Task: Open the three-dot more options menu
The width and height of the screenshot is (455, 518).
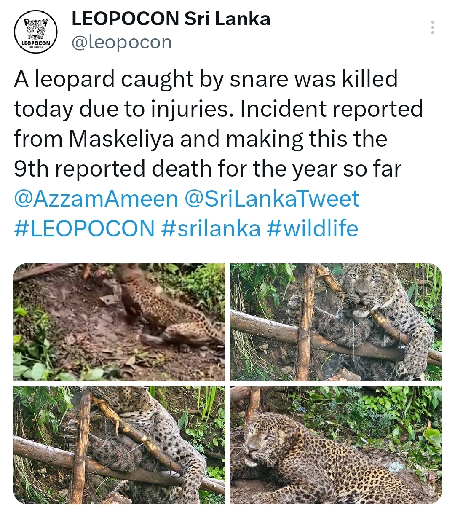Action: pos(432,28)
